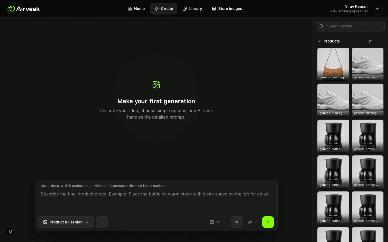Click the "Use a sharp, well-lit product photo" hint

point(104,186)
